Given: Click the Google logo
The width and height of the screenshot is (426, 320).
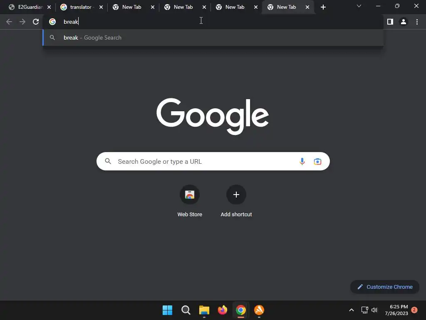Looking at the screenshot, I should (213, 116).
